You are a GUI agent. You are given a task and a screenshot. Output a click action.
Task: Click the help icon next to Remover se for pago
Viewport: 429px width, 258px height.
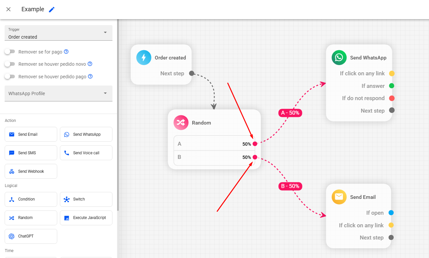66,52
